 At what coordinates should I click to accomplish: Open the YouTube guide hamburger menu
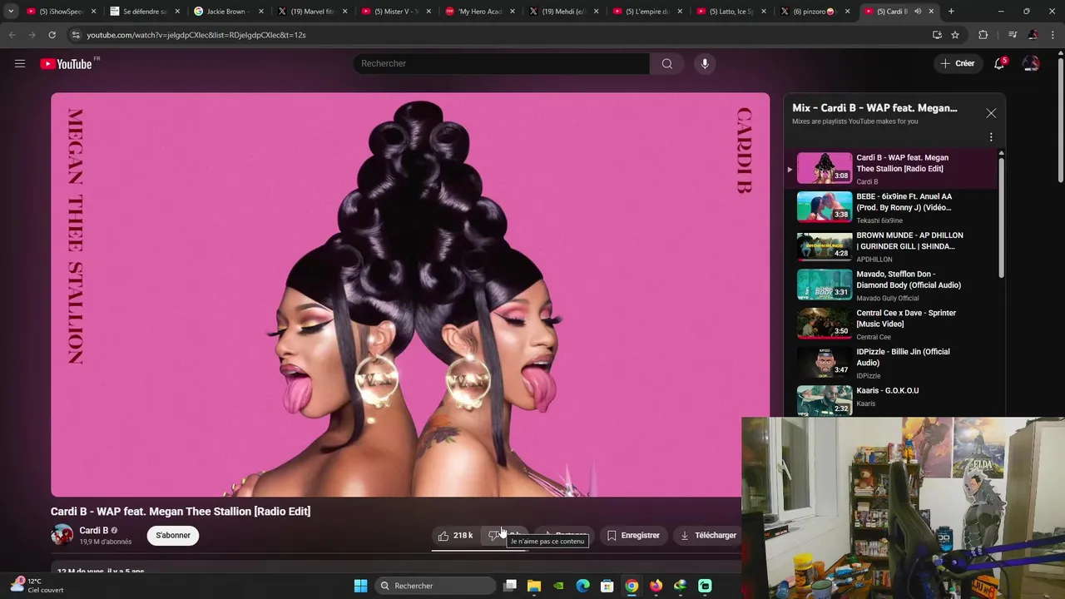[x=20, y=63]
